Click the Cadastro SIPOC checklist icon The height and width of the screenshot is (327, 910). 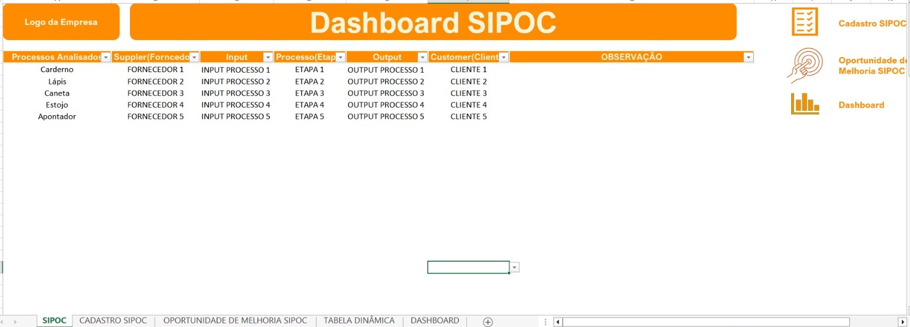804,23
